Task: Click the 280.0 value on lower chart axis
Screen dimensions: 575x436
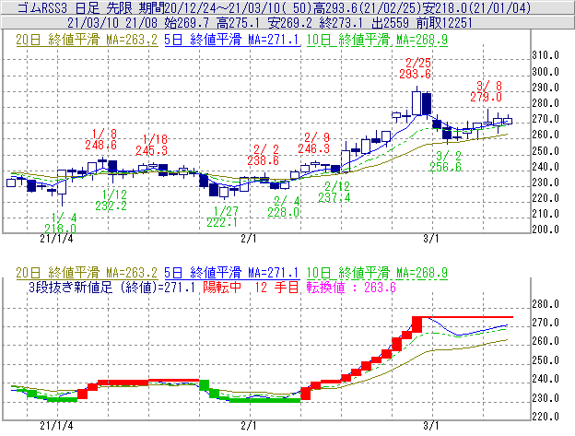Action: [546, 304]
